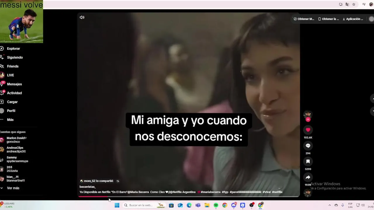Like the video with the heart icon
The image size is (374, 210).
click(308, 130)
